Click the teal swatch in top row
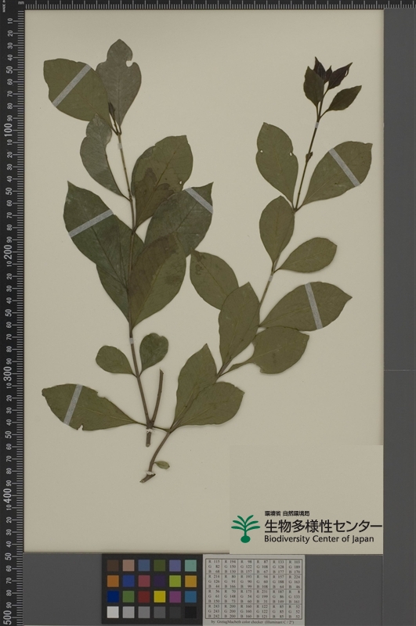The width and height of the screenshot is (416, 626). coord(190,565)
